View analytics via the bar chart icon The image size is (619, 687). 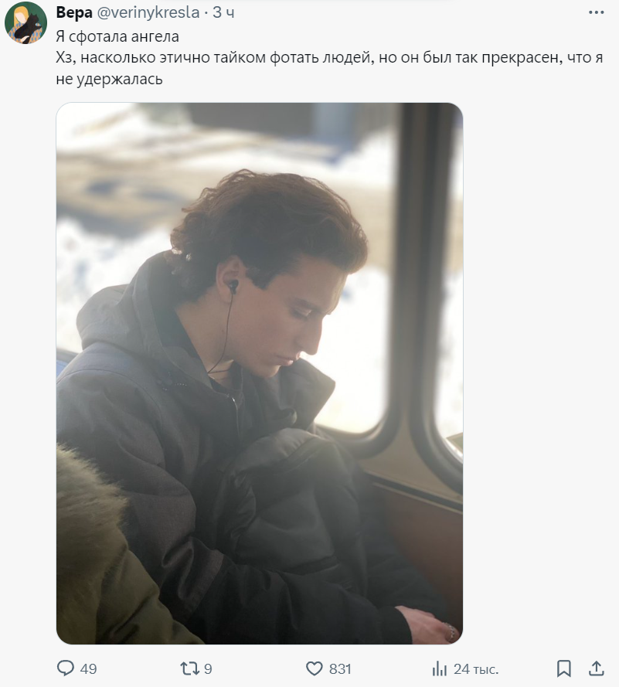coord(440,669)
